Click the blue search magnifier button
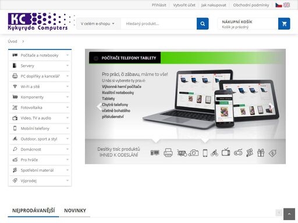 [203, 24]
